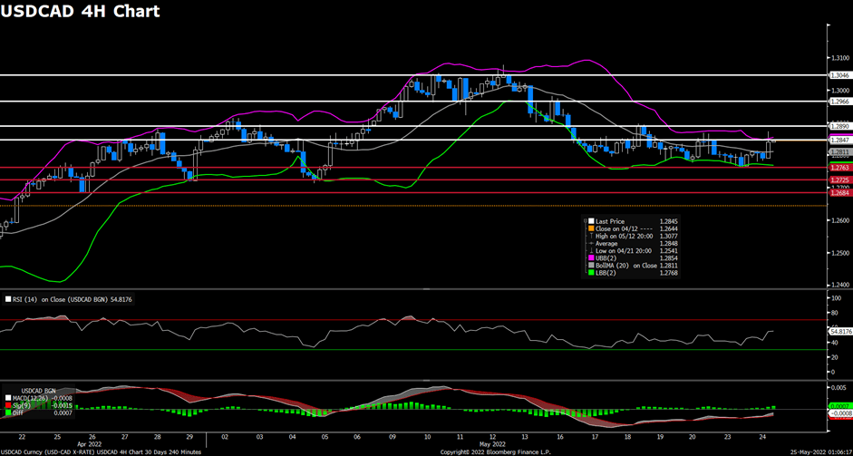Click the 1.3100 price axis tick
This screenshot has width=853, height=456.
pyautogui.click(x=838, y=58)
